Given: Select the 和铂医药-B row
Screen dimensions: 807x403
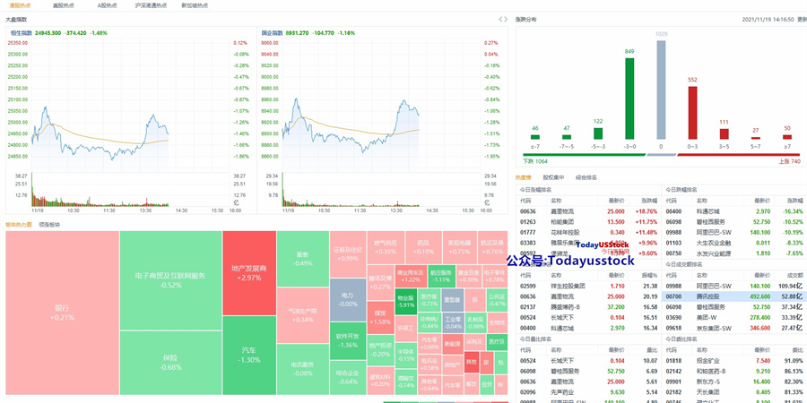Looking at the screenshot, I should pyautogui.click(x=734, y=371).
